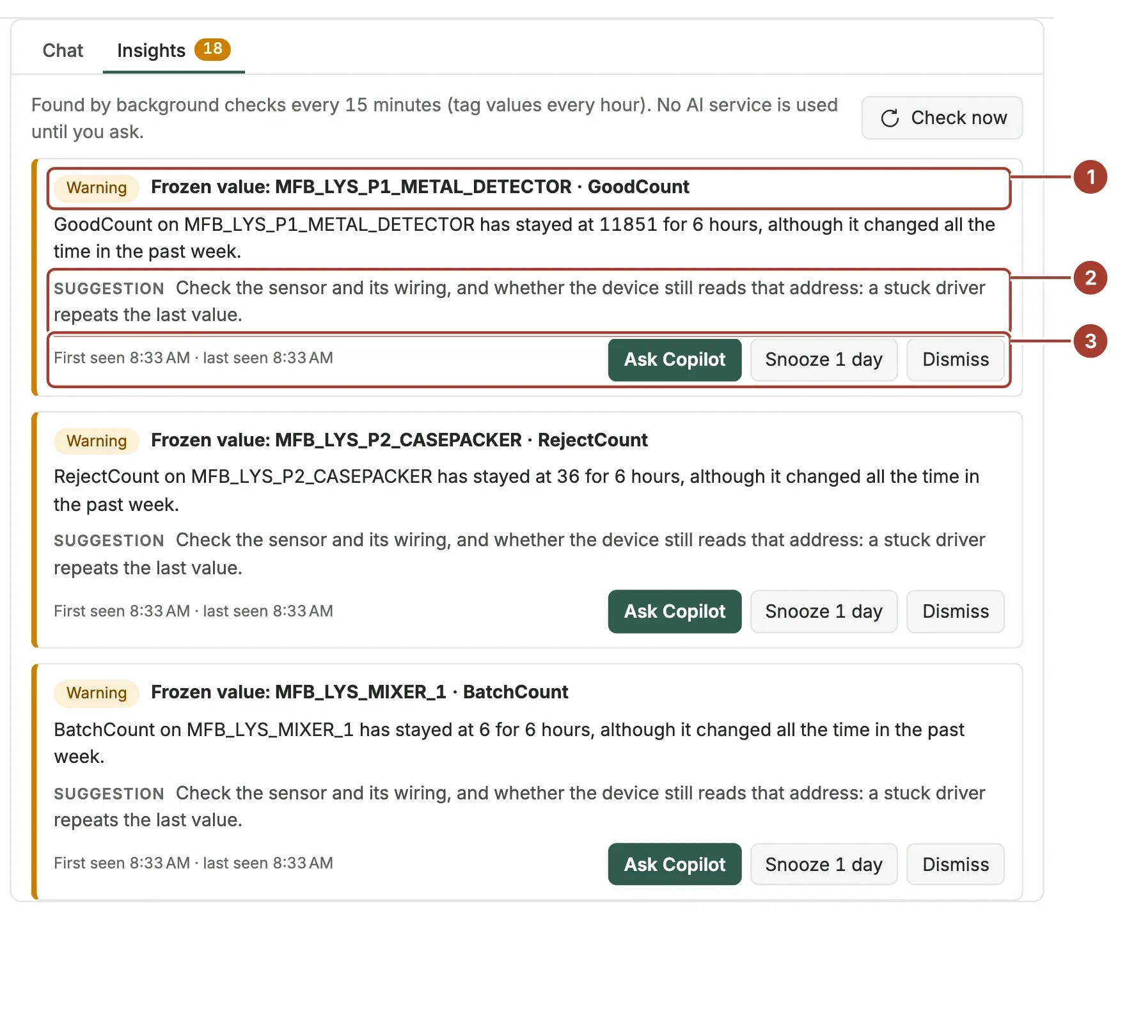
Task: Ask Copilot about MIXER_1 BatchCount
Action: click(674, 864)
